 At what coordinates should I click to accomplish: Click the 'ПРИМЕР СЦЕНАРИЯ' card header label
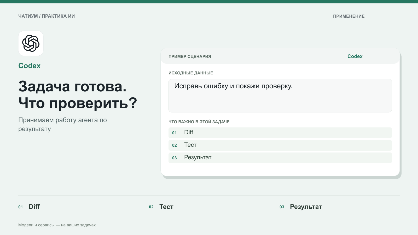coord(190,56)
